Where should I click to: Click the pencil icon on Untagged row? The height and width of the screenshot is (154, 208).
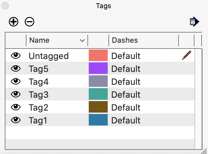pyautogui.click(x=186, y=56)
